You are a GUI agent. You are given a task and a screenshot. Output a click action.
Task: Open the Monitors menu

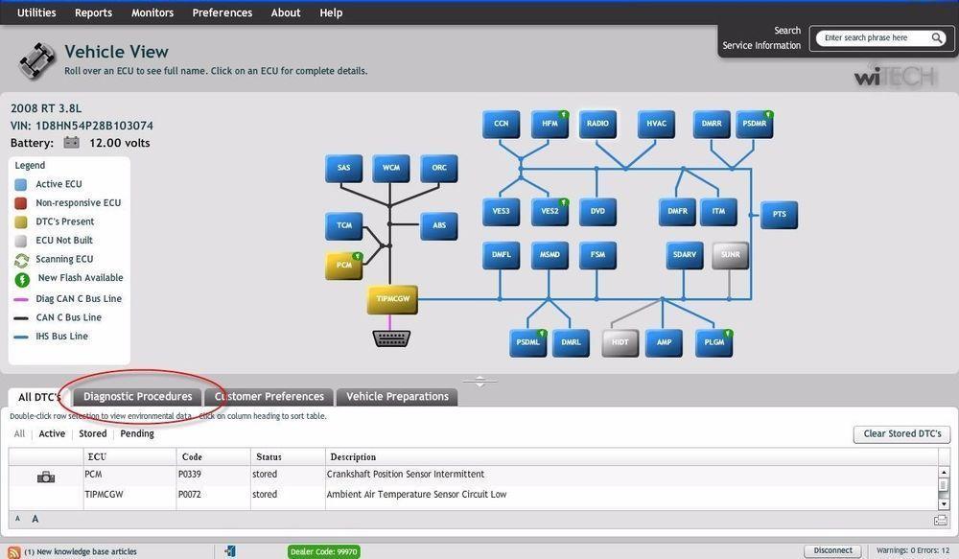tap(152, 12)
